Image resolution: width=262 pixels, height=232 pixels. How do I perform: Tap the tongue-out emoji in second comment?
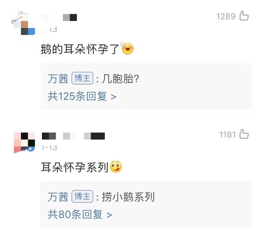coord(116,167)
